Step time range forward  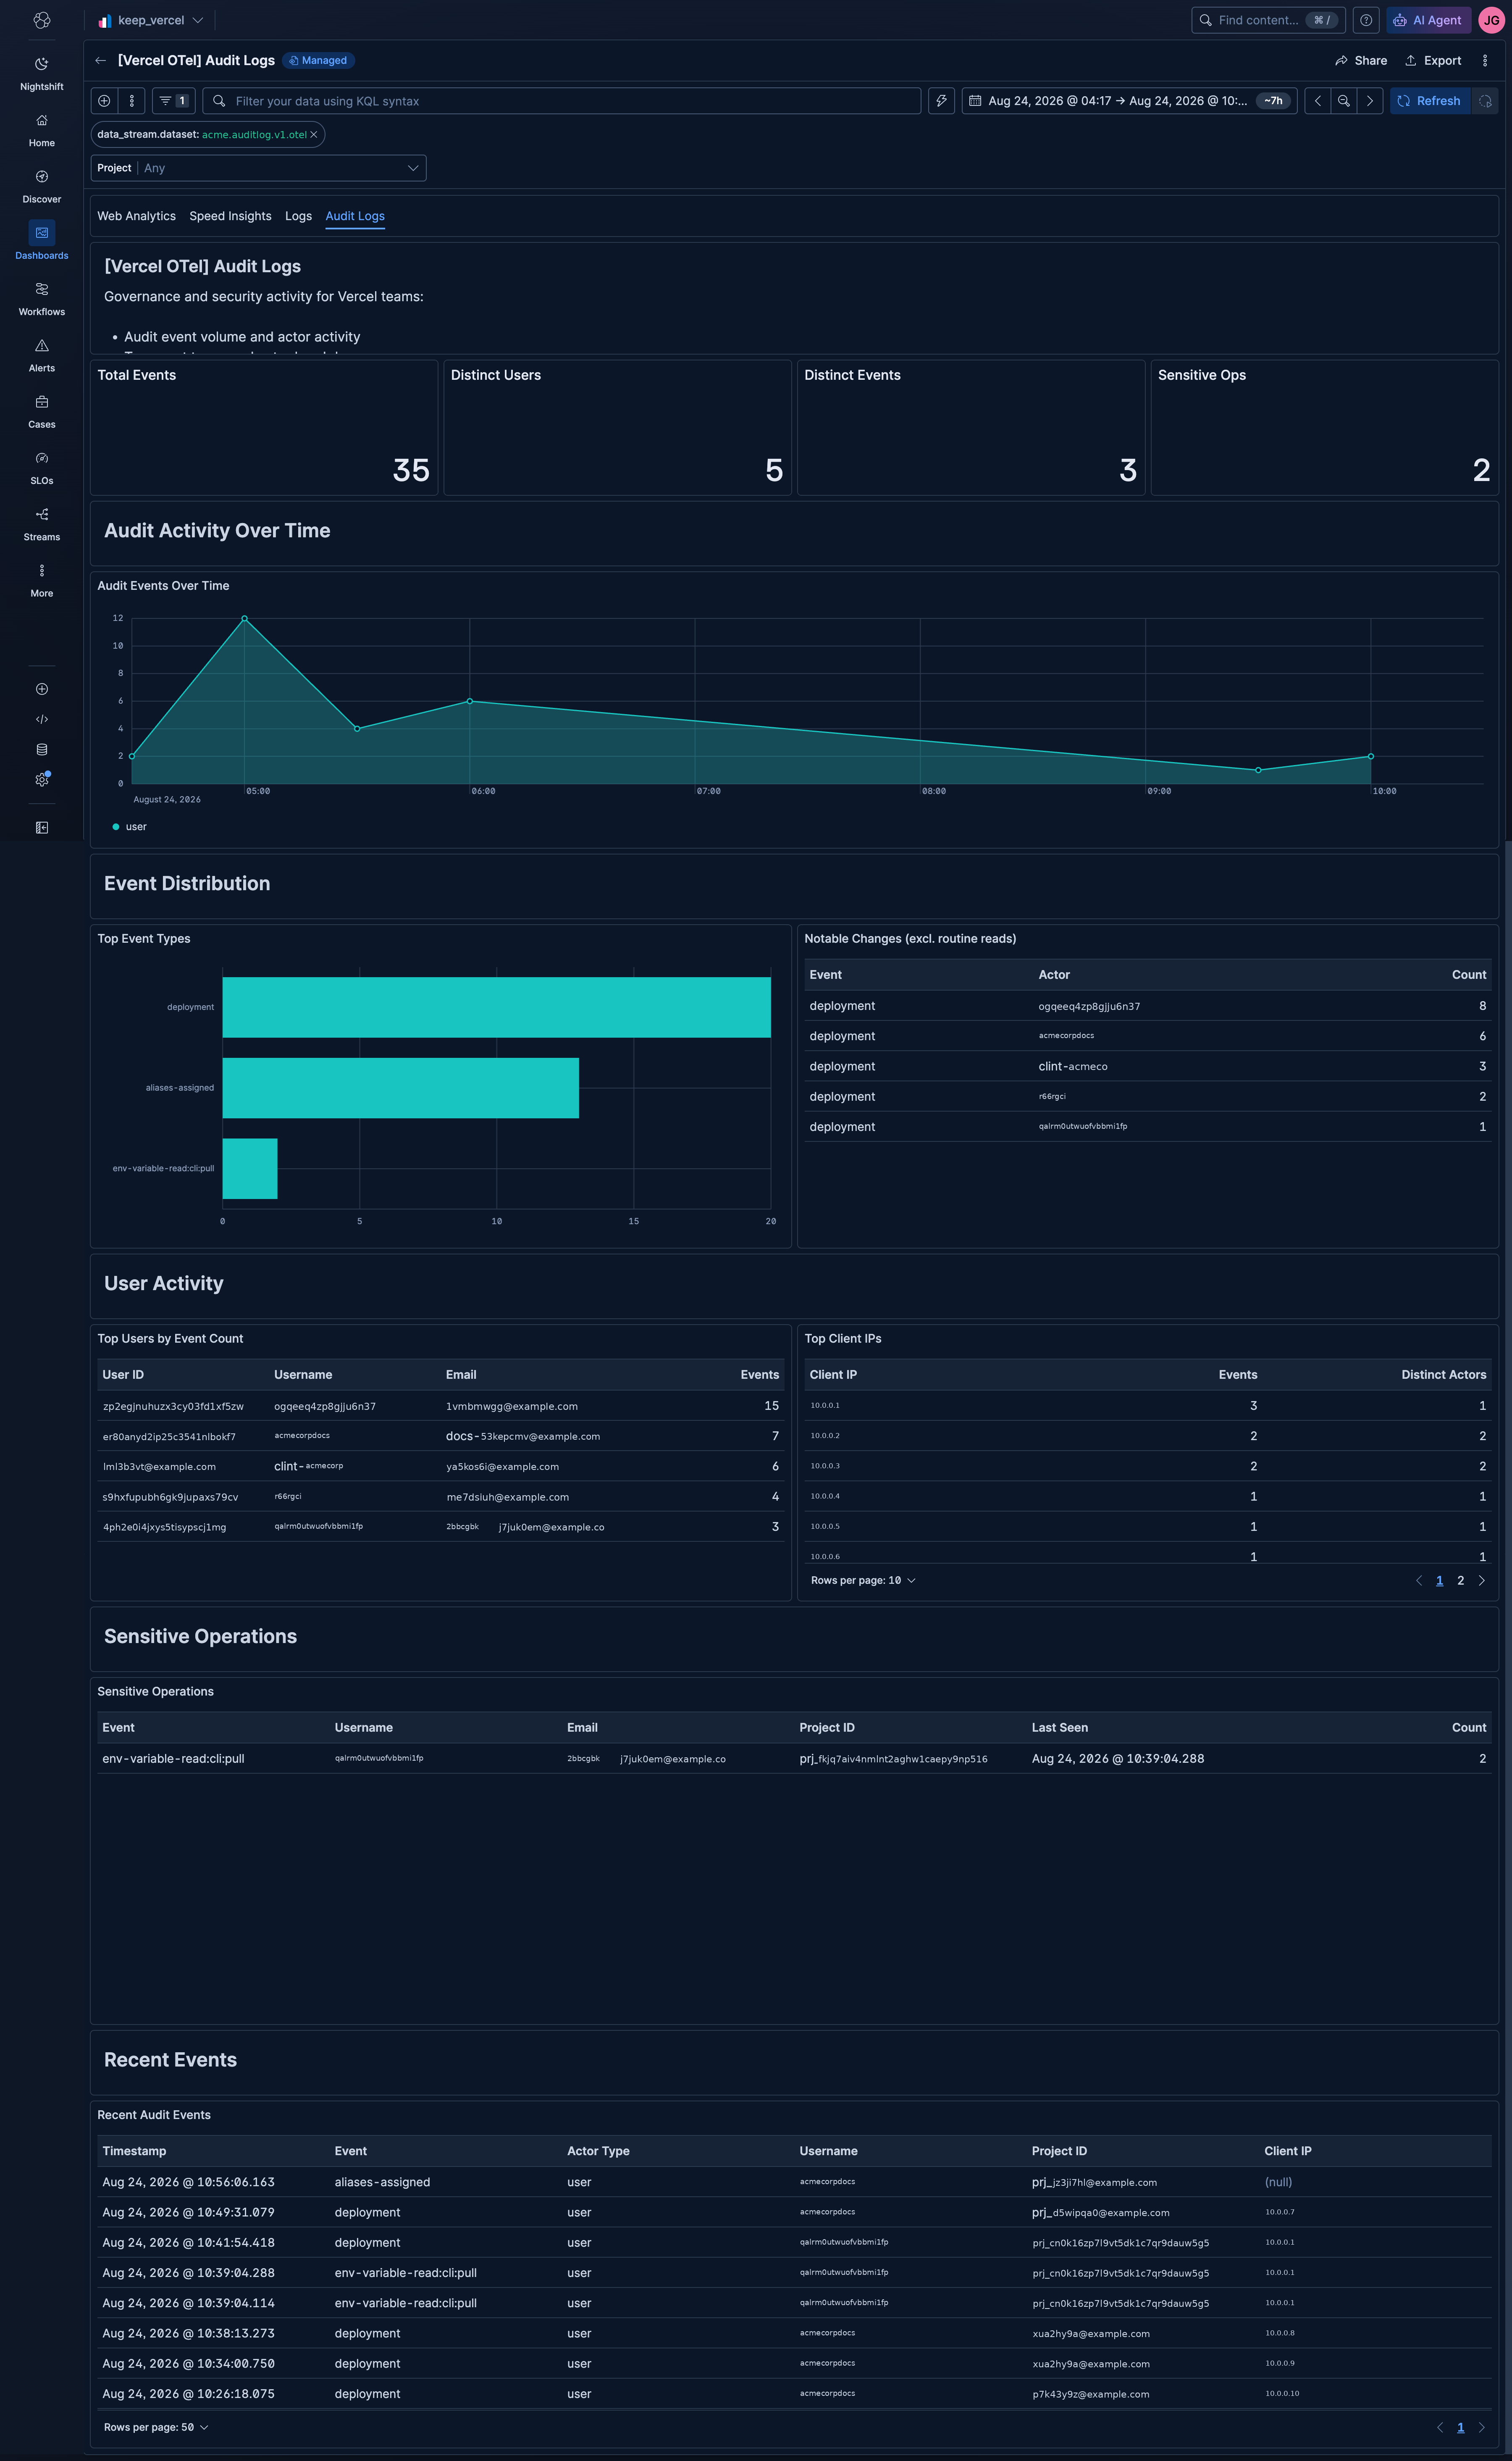pos(1369,101)
